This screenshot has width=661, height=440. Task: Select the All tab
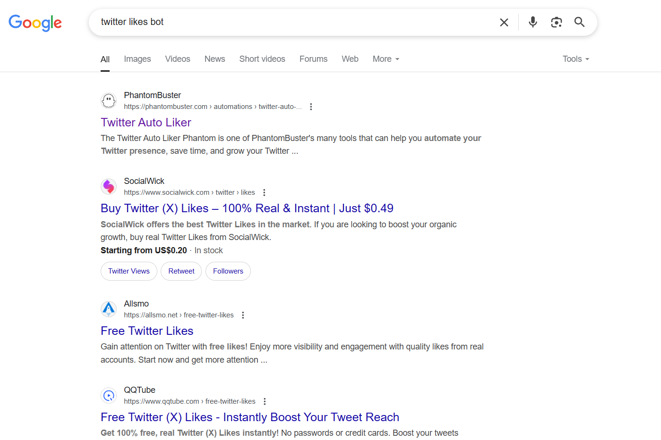pyautogui.click(x=105, y=59)
